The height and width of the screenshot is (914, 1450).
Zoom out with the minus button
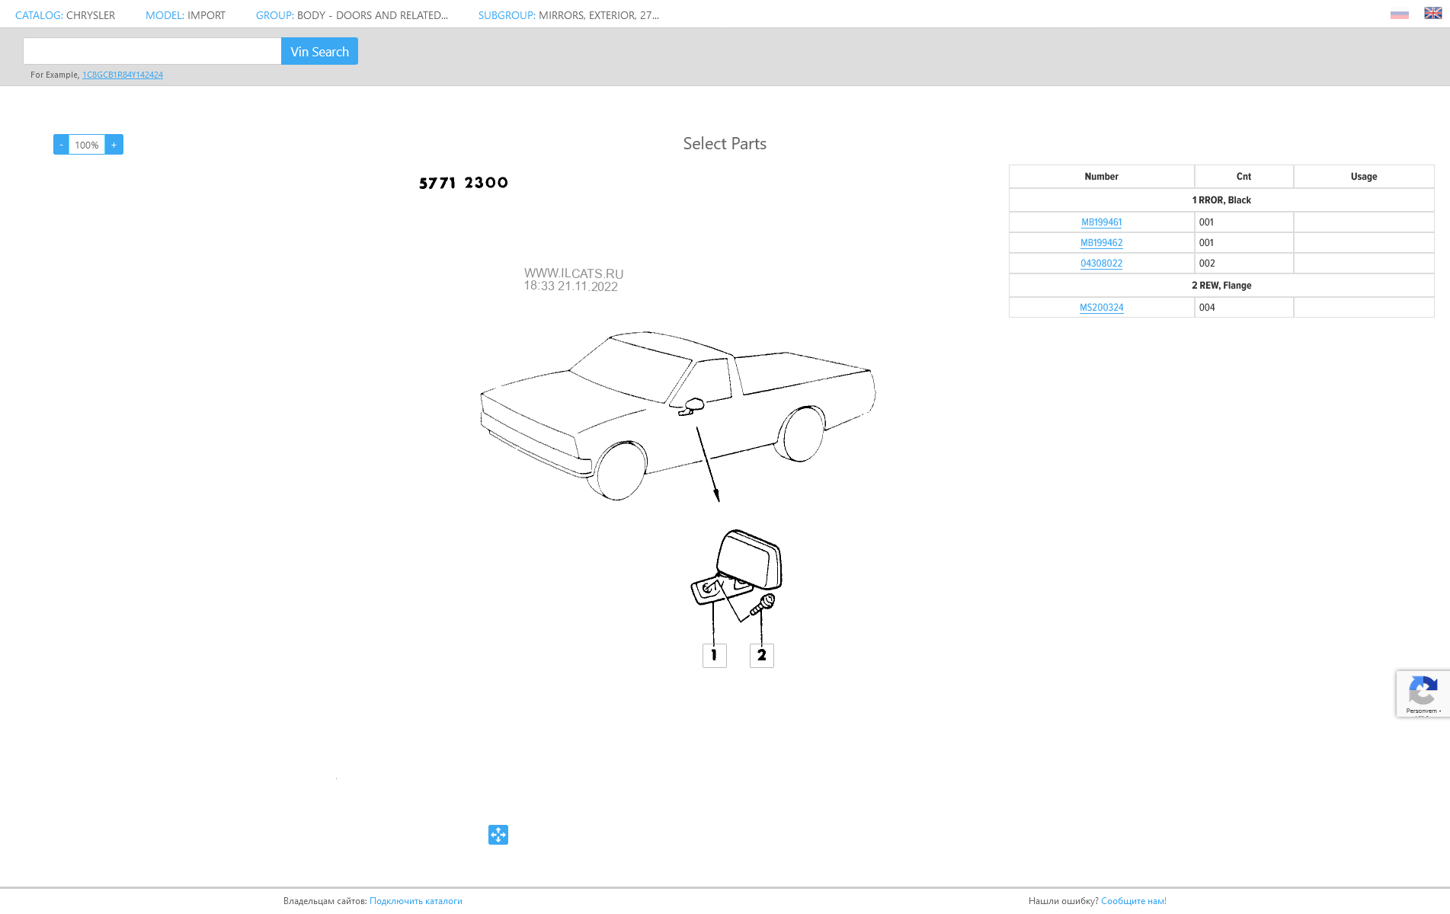pos(61,145)
